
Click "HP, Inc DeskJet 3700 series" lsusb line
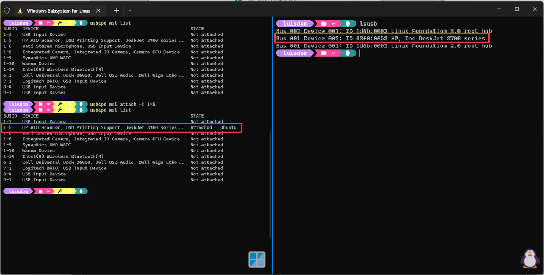pos(381,38)
